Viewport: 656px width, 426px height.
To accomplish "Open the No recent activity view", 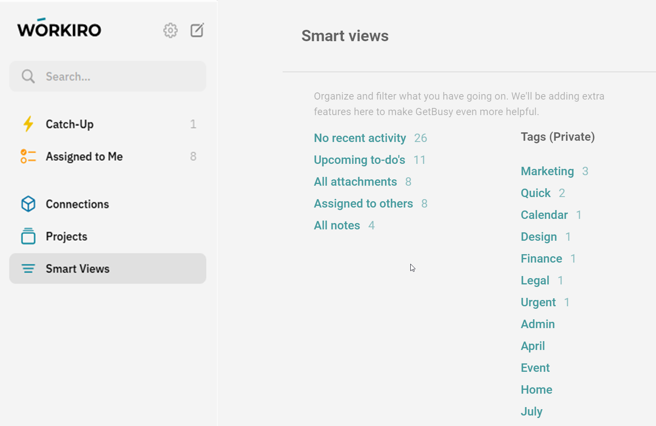I will click(x=360, y=138).
